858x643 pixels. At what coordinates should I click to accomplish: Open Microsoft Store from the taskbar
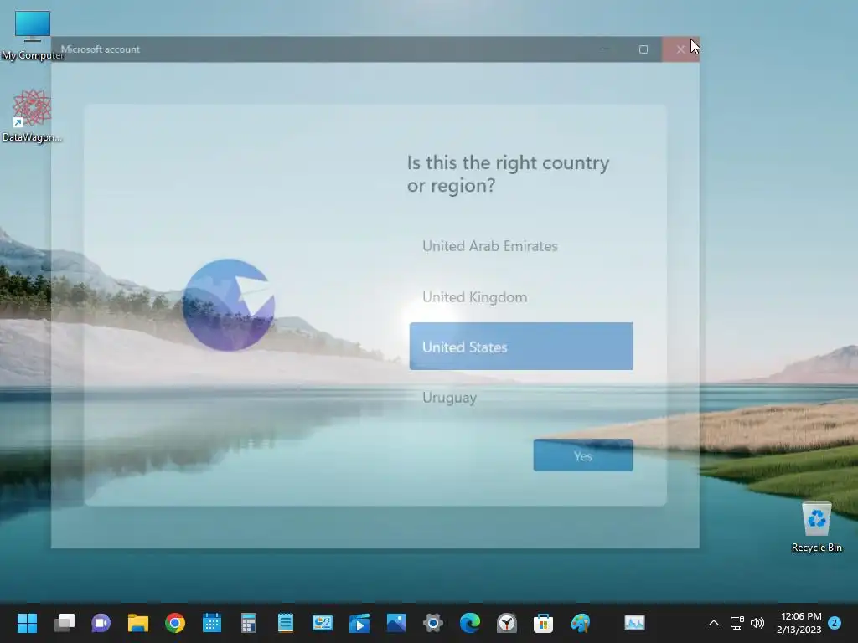[x=543, y=623]
